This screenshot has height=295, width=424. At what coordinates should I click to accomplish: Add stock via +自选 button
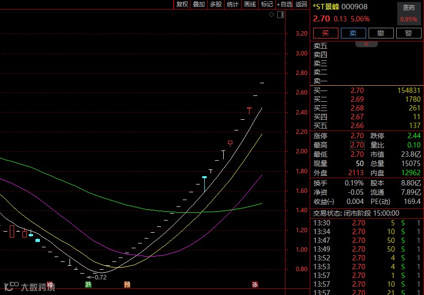click(x=284, y=4)
